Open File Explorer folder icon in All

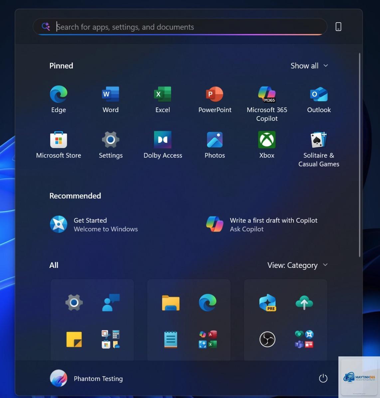171,302
